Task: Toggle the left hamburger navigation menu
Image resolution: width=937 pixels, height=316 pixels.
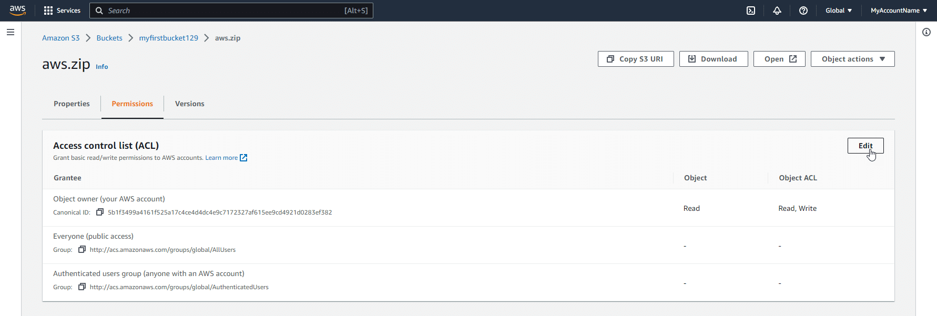Action: pos(11,32)
